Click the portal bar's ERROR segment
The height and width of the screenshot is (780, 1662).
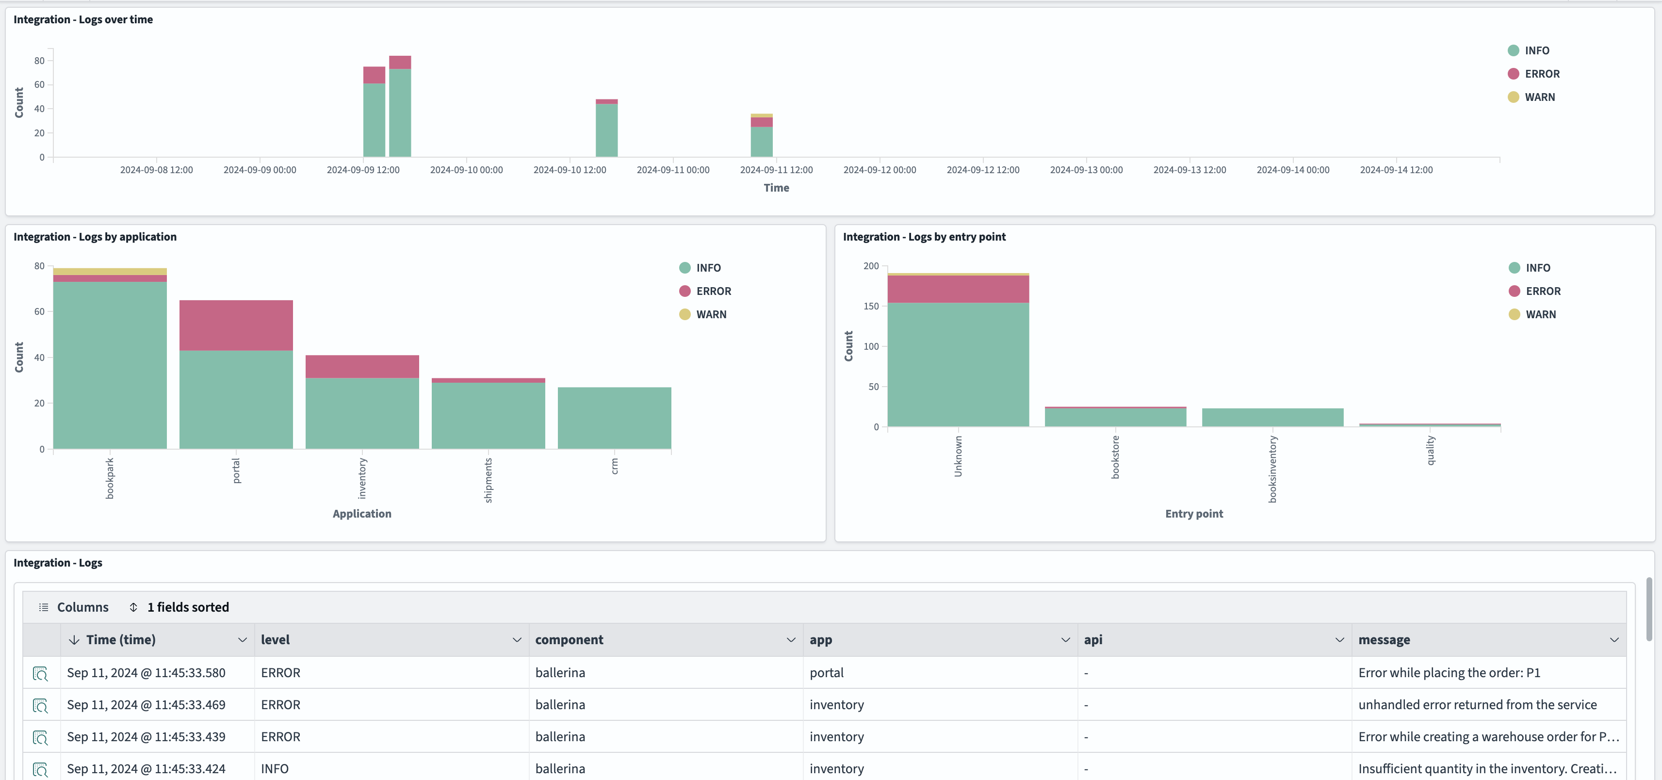[235, 325]
